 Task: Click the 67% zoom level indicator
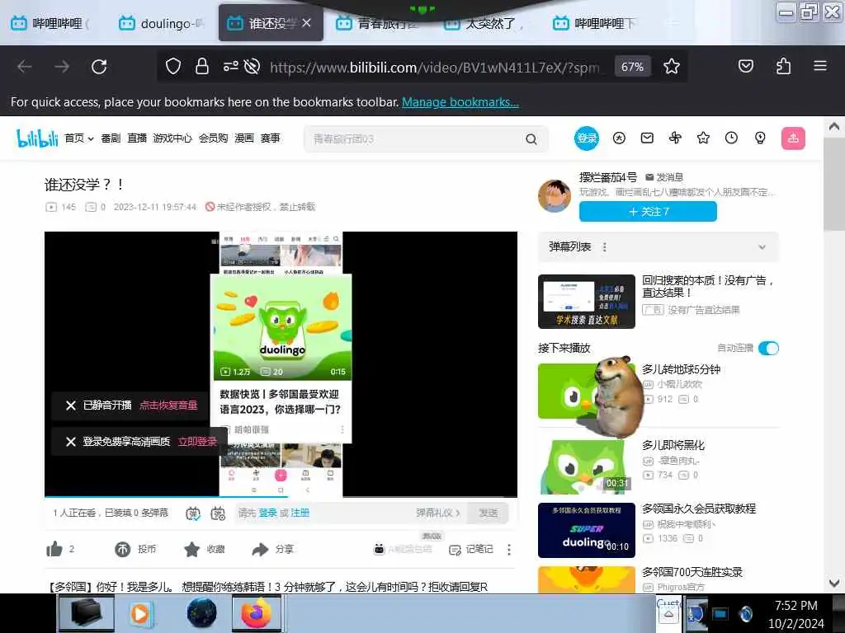click(x=632, y=67)
